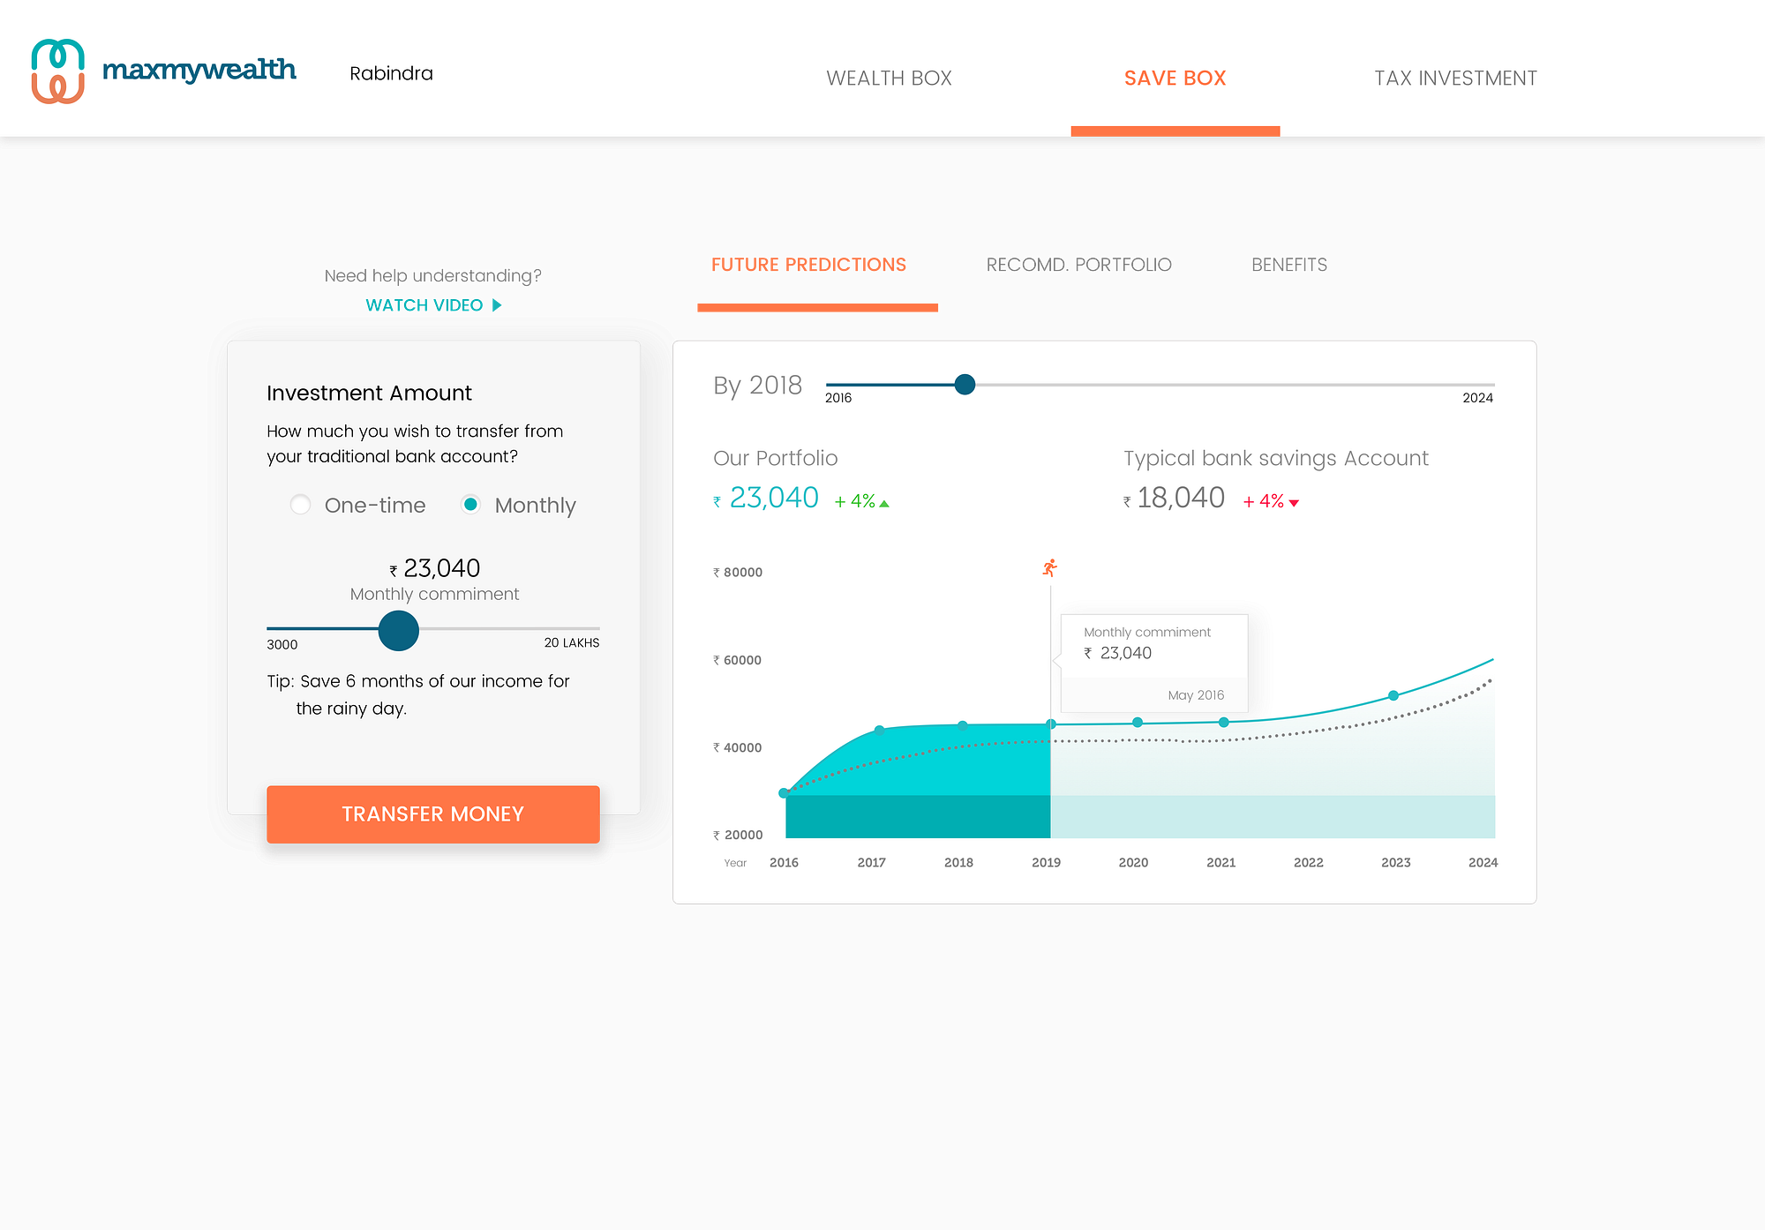Show the Future Predictions tab
This screenshot has width=1765, height=1230.
click(x=808, y=265)
